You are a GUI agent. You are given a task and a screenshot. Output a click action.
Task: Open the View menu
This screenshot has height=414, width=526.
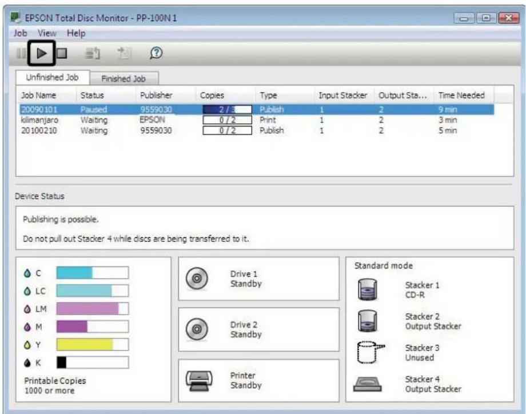(47, 33)
